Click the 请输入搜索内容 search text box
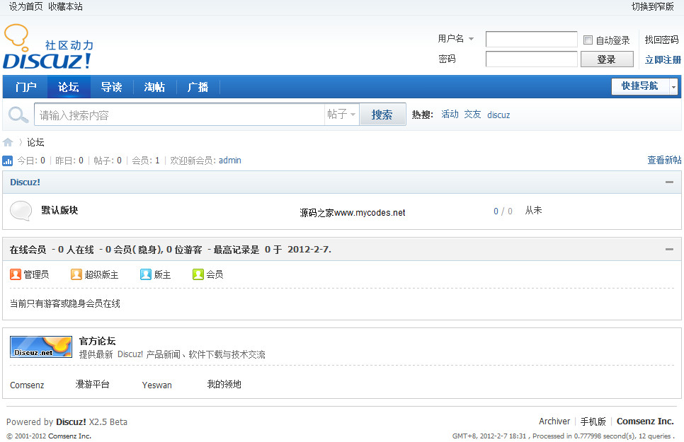Screen dimensions: 684x442 (x=179, y=115)
